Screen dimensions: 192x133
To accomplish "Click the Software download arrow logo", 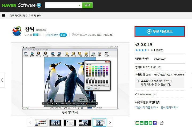I will pyautogui.click(x=39, y=5).
